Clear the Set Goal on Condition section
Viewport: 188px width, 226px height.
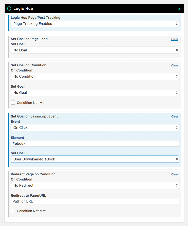(x=175, y=66)
